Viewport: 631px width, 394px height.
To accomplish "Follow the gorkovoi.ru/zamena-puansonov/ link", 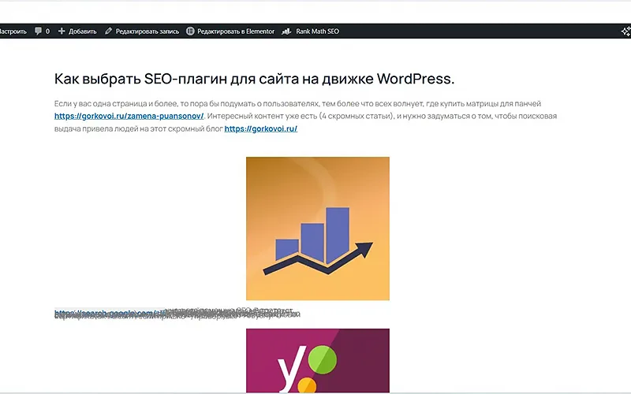I will tap(129, 116).
